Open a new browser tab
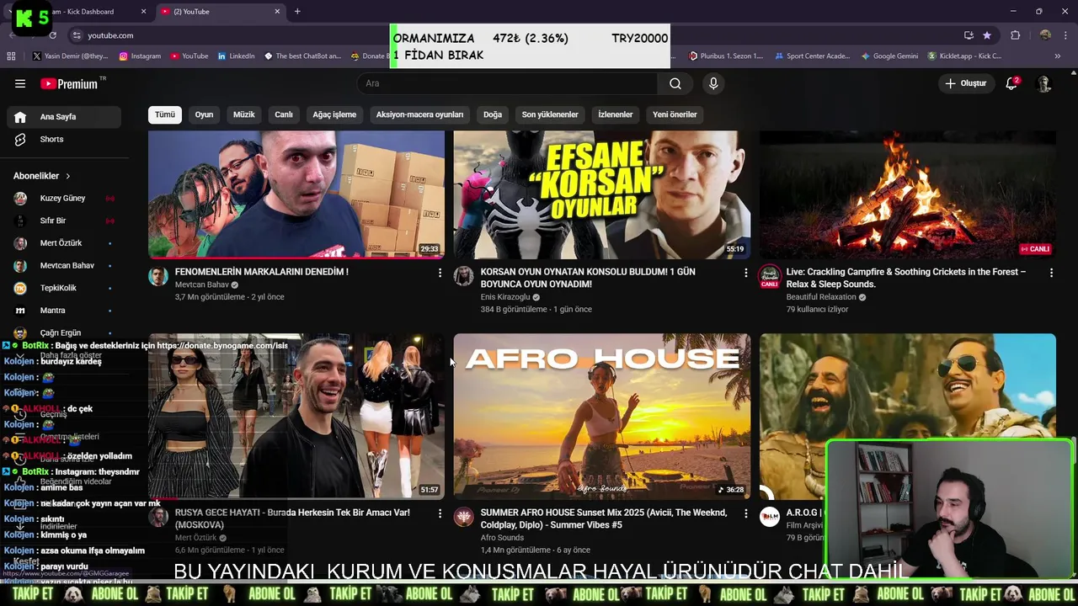The height and width of the screenshot is (606, 1078). [x=297, y=12]
